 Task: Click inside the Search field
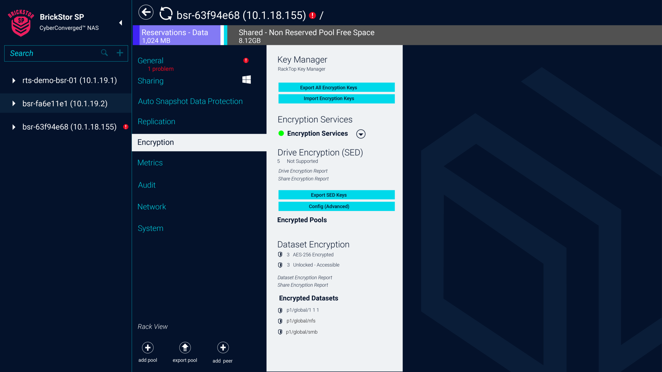point(52,53)
